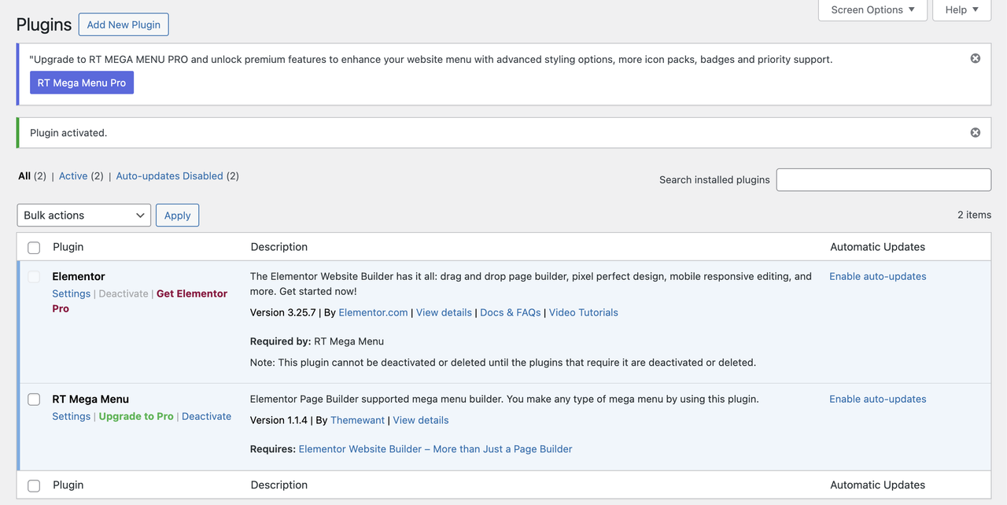Enable auto-updates for Elementor
The width and height of the screenshot is (1007, 505).
(878, 276)
